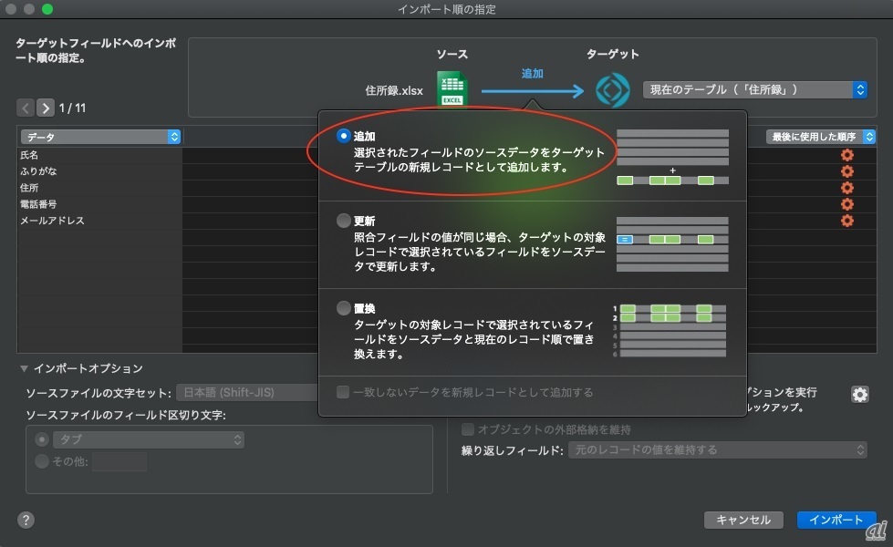Click the gear icon in the メールアドレス row

coord(846,221)
